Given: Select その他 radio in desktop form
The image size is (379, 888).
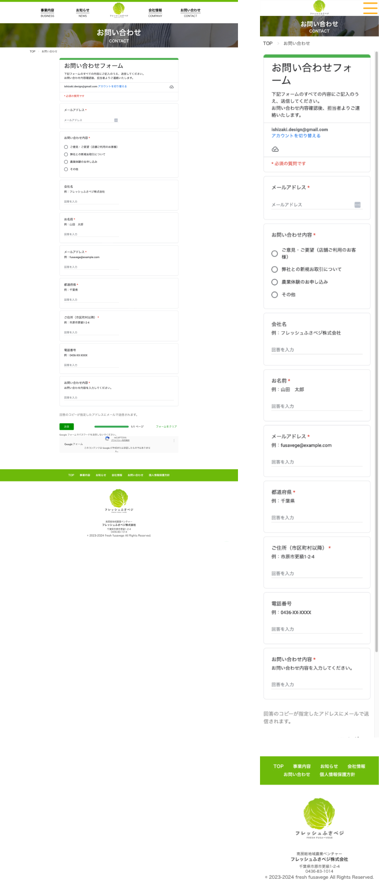Looking at the screenshot, I should click(66, 169).
